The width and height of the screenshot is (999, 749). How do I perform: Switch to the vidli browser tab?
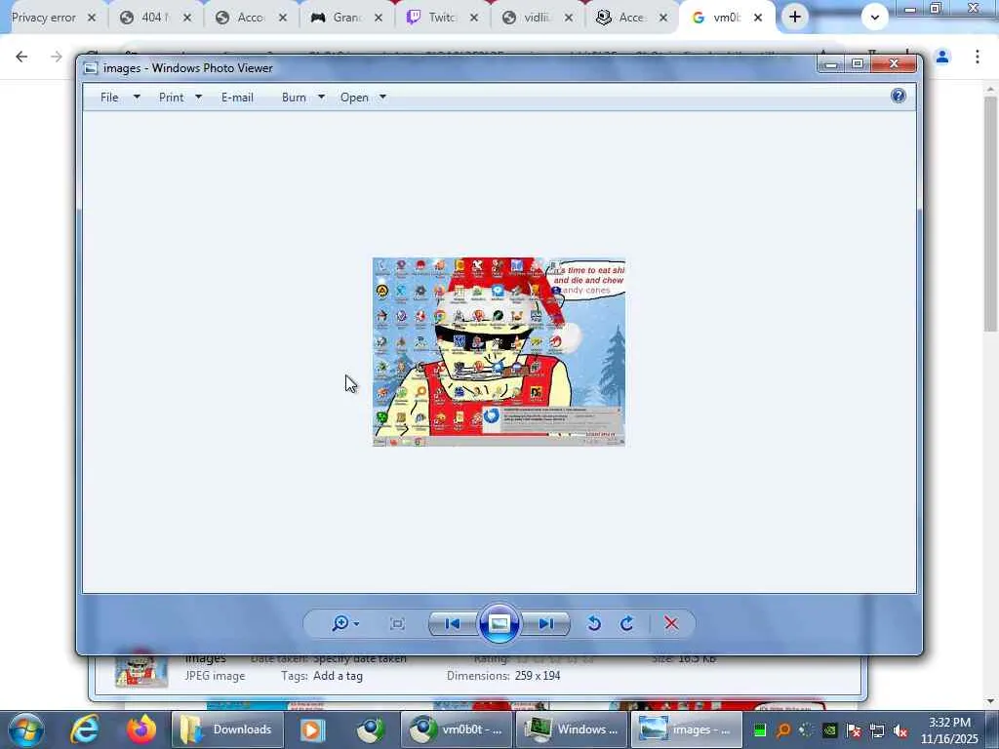click(x=538, y=18)
